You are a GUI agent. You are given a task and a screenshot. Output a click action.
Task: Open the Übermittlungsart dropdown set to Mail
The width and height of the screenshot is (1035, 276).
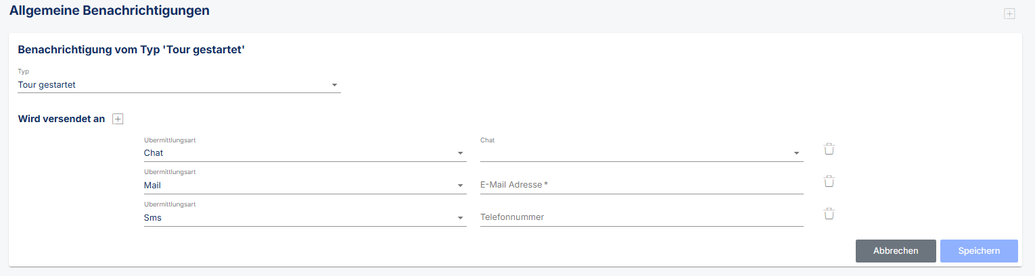pos(305,185)
